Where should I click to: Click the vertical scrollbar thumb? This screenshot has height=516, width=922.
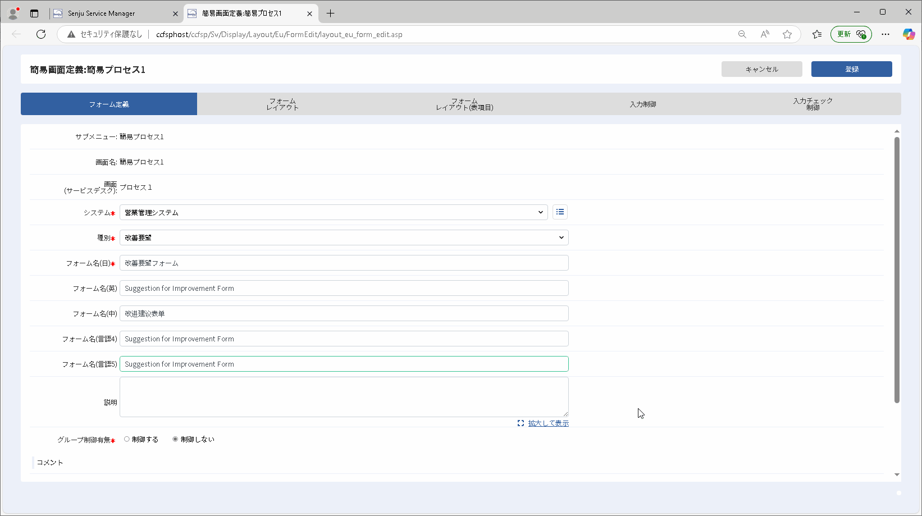897,270
